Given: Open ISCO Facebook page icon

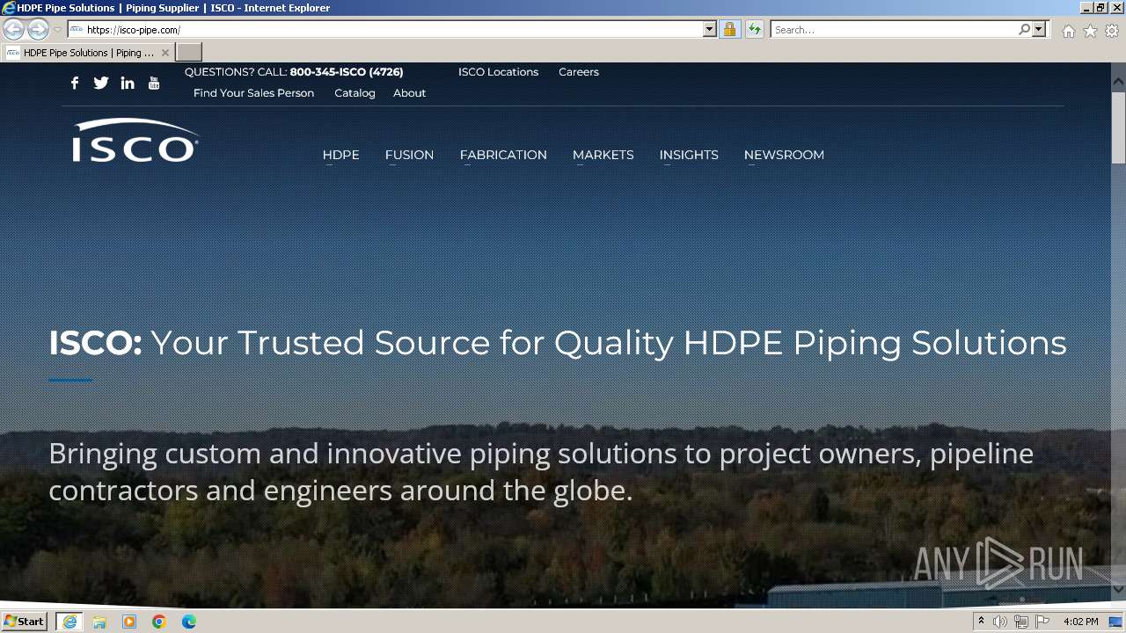Looking at the screenshot, I should click(x=75, y=83).
